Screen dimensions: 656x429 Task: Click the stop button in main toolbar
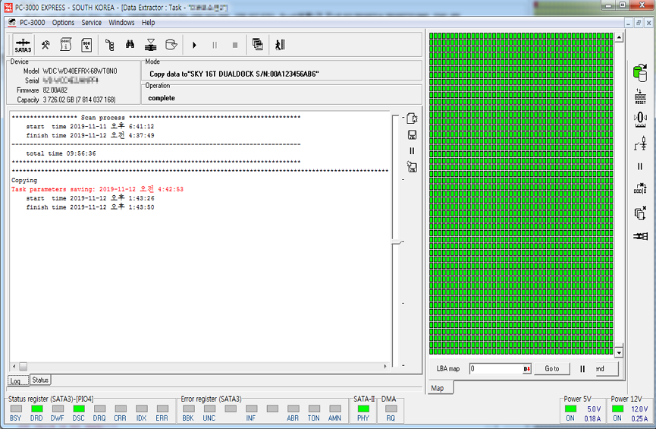[235, 45]
